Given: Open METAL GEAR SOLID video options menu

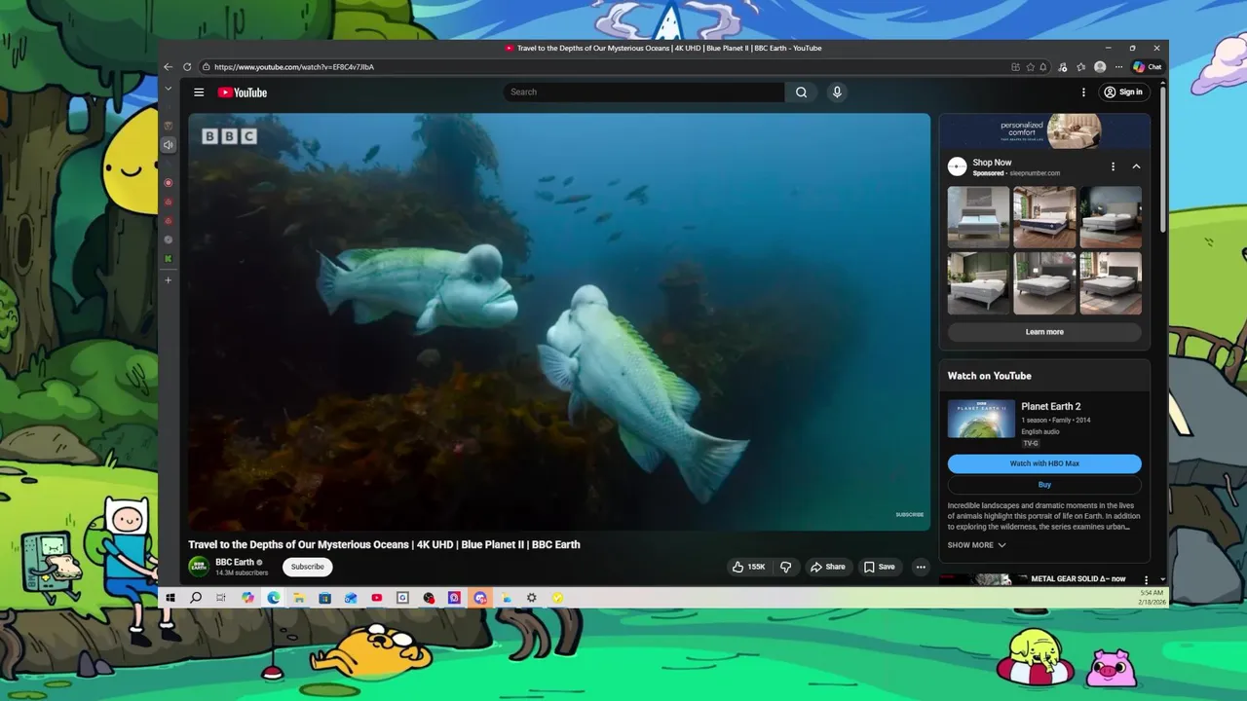Looking at the screenshot, I should click(x=1146, y=580).
